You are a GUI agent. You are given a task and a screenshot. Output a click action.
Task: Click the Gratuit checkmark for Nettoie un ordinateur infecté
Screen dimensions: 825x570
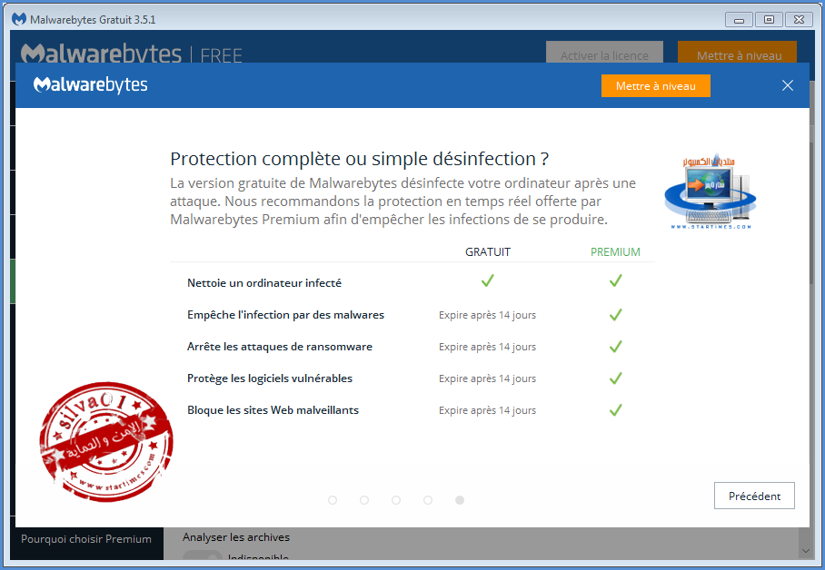pyautogui.click(x=487, y=281)
